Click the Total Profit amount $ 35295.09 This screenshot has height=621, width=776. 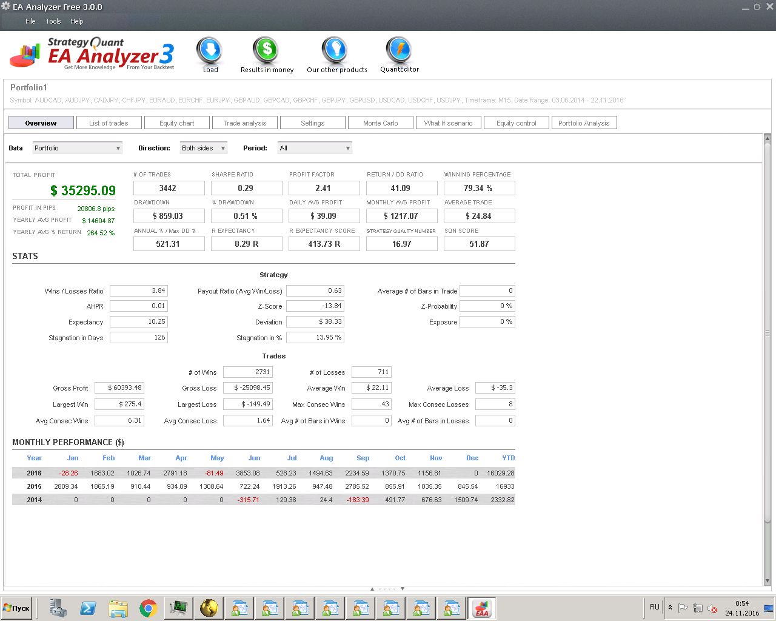[83, 190]
